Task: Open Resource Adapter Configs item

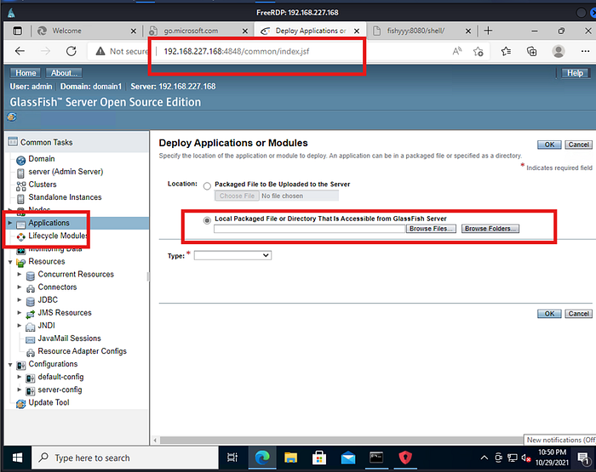Action: click(82, 351)
